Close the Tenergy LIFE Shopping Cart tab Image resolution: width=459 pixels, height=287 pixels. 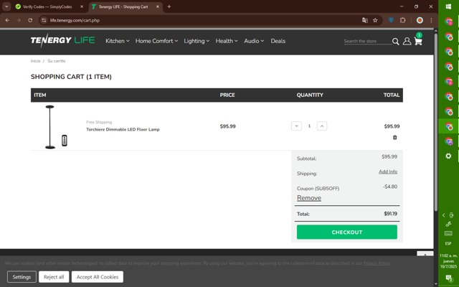(x=158, y=6)
